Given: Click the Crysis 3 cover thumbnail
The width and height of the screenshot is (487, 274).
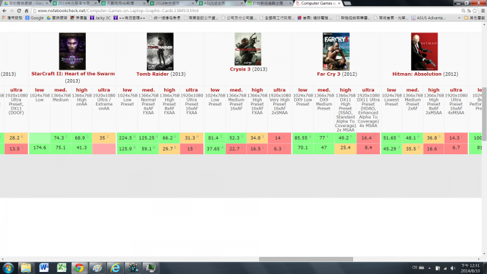Looking at the screenshot, I should (248, 49).
